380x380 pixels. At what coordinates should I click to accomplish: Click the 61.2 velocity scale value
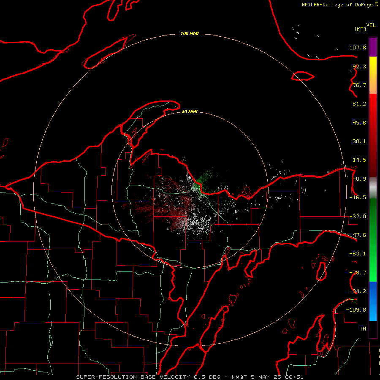359,104
